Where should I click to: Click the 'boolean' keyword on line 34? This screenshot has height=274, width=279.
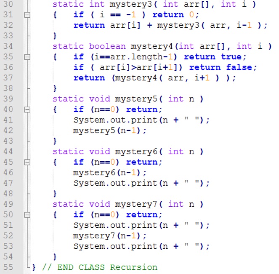pos(107,46)
